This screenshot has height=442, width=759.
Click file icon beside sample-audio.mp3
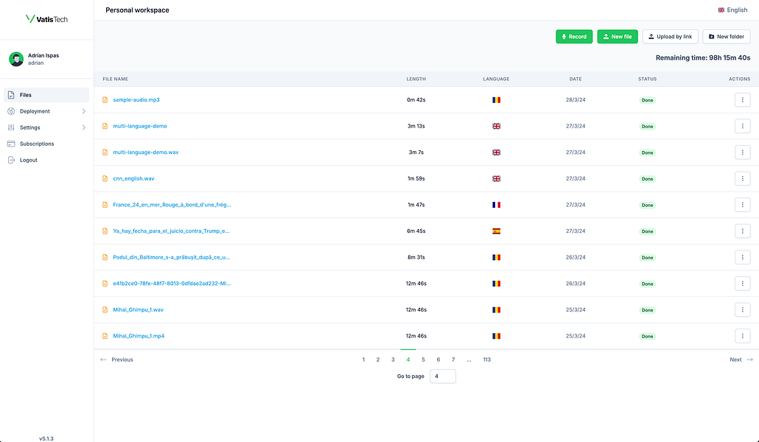(105, 99)
